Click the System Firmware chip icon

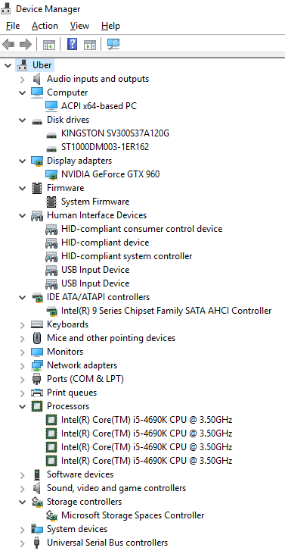pyautogui.click(x=51, y=202)
